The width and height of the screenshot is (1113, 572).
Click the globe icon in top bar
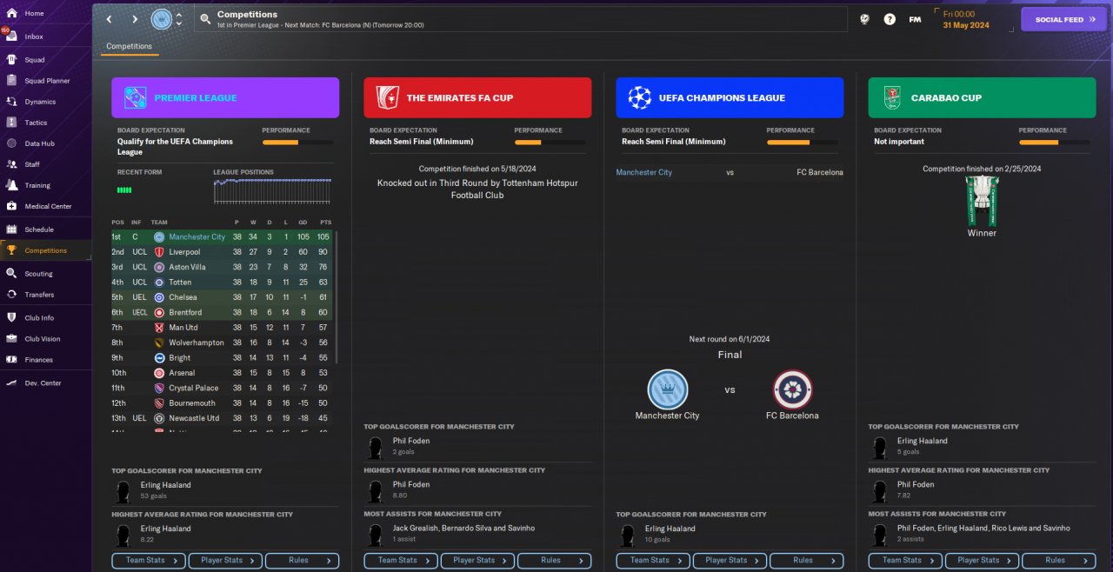(864, 19)
